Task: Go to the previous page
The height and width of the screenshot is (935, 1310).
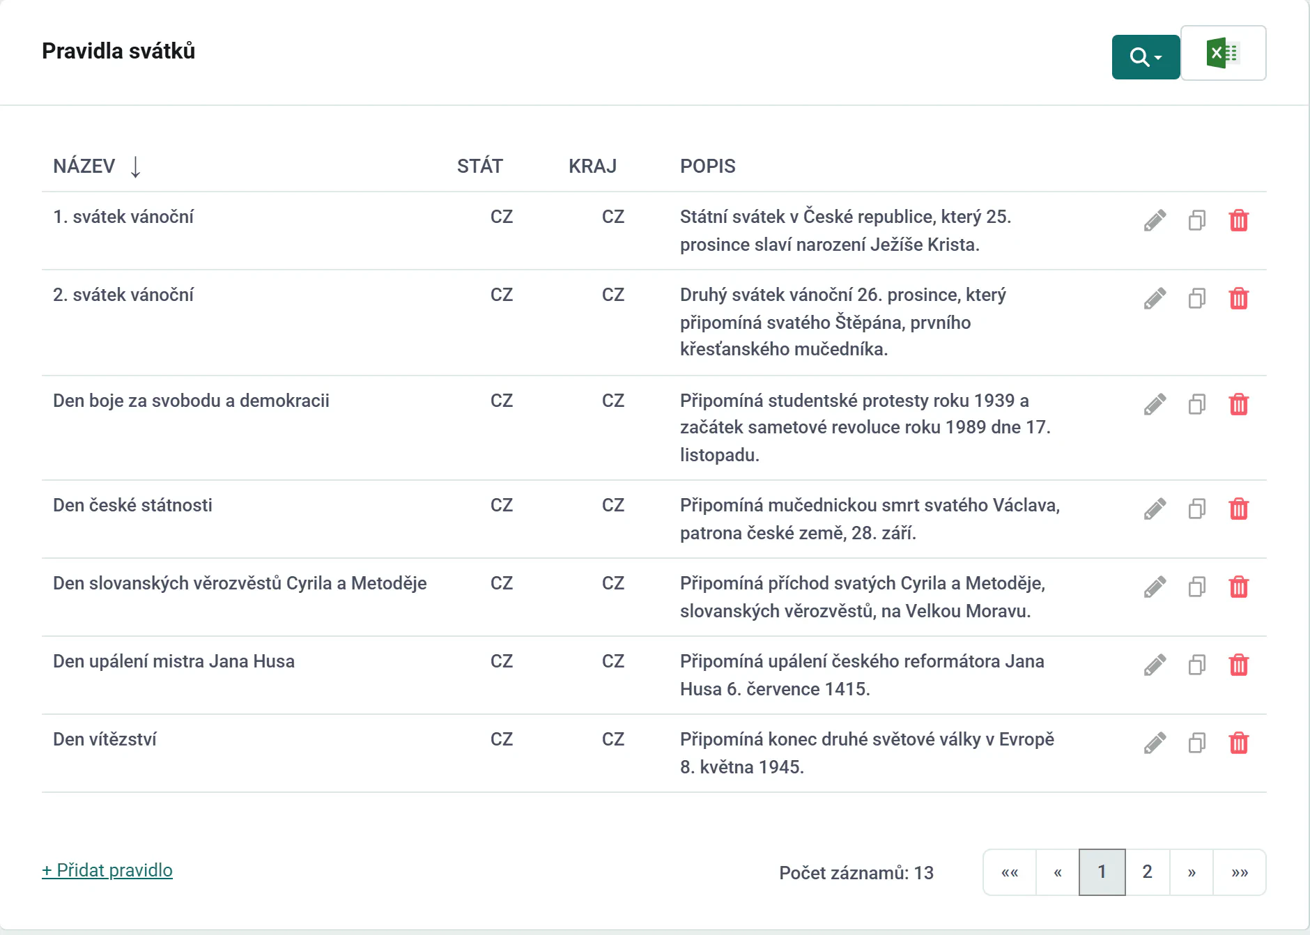Action: [1058, 872]
